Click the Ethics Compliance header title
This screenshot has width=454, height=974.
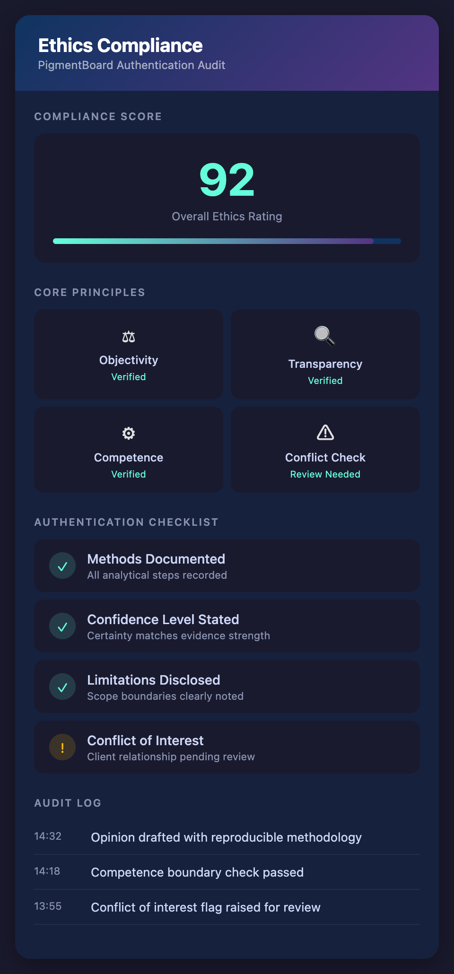click(121, 46)
